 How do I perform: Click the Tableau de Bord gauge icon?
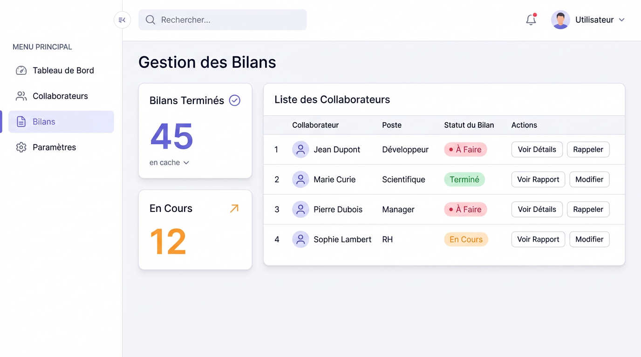pyautogui.click(x=21, y=71)
